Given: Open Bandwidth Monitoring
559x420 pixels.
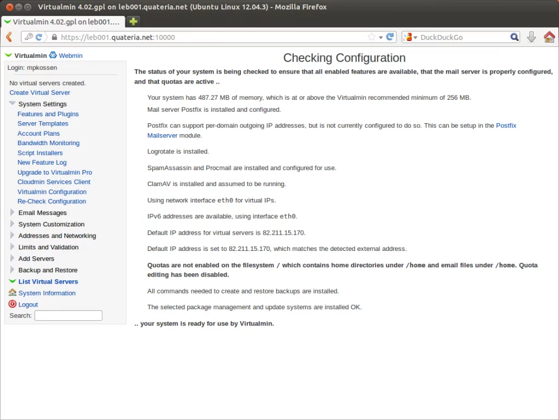Looking at the screenshot, I should pos(49,143).
